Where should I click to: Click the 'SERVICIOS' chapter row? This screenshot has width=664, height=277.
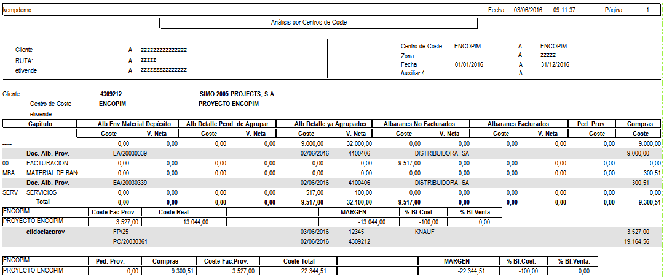tap(42, 192)
